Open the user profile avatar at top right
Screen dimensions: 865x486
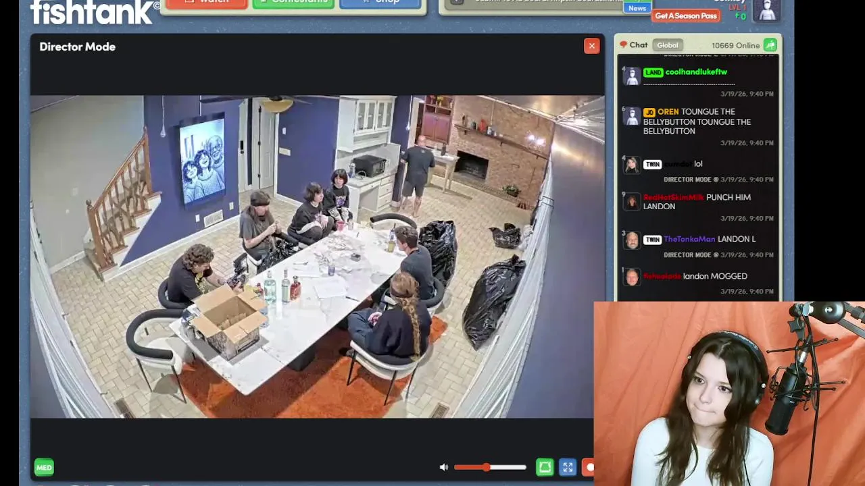coord(766,10)
